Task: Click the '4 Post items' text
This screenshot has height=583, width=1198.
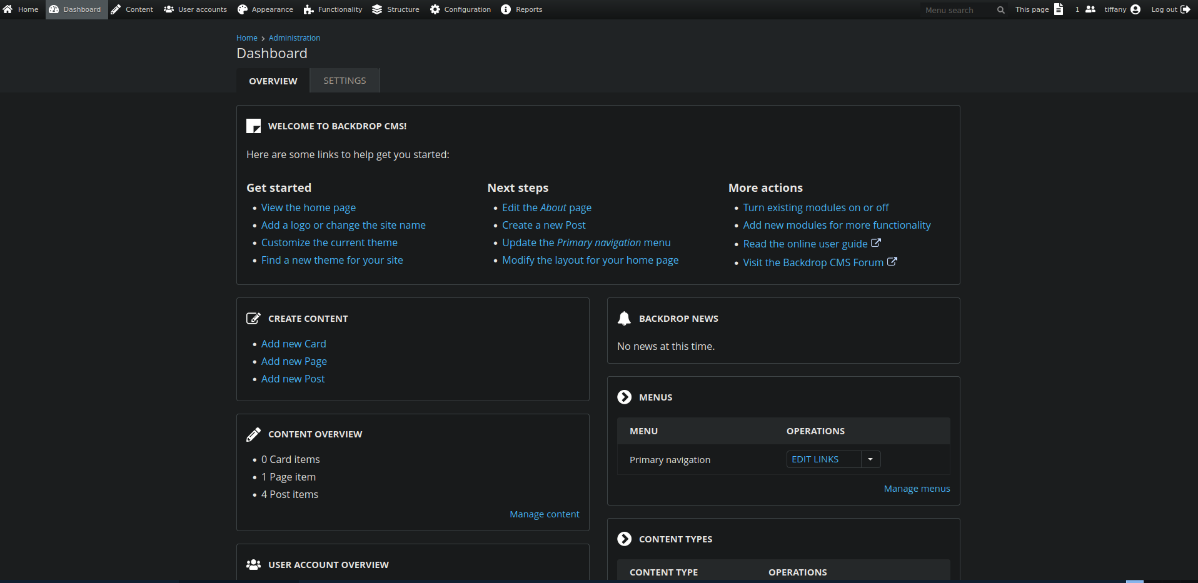Action: (x=289, y=494)
